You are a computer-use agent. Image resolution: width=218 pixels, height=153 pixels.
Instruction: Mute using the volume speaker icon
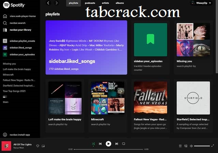coord(191,146)
